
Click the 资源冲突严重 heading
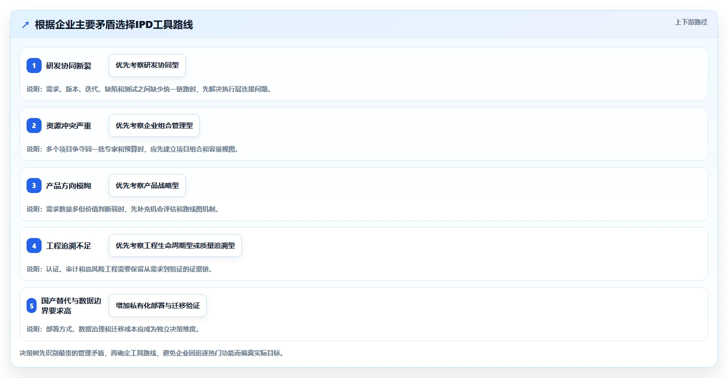click(69, 125)
